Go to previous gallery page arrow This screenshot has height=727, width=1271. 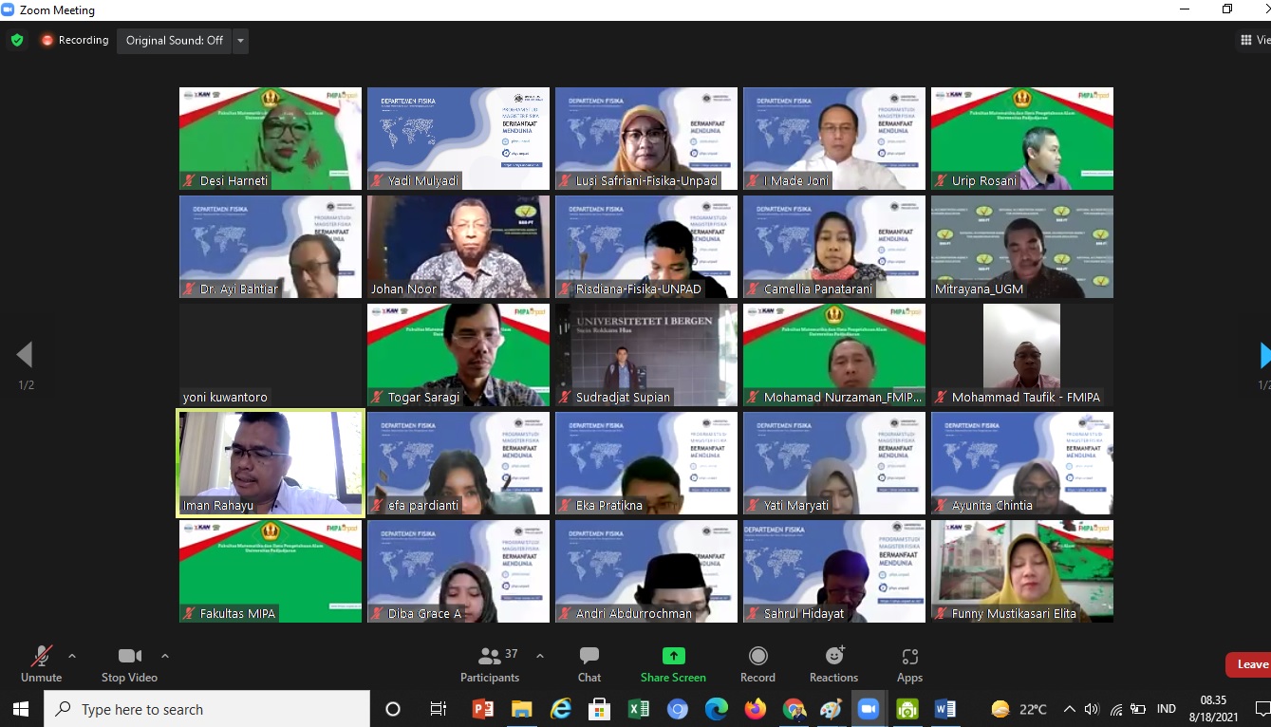[x=25, y=355]
